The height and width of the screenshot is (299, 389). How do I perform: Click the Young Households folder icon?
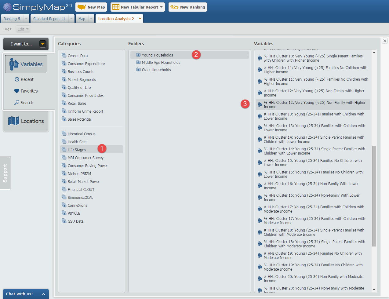pyautogui.click(x=138, y=55)
